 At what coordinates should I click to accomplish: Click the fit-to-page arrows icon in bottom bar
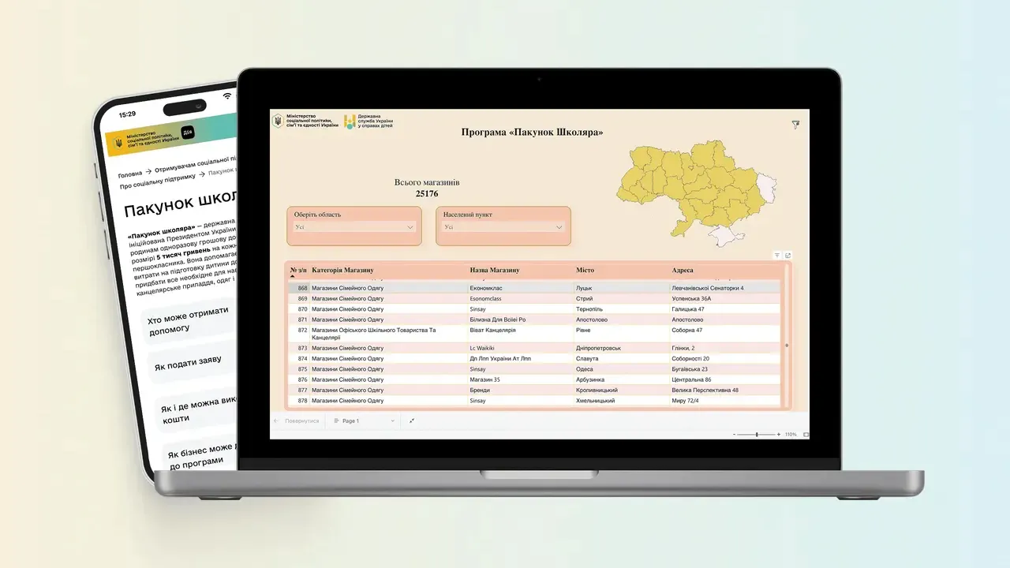click(412, 421)
